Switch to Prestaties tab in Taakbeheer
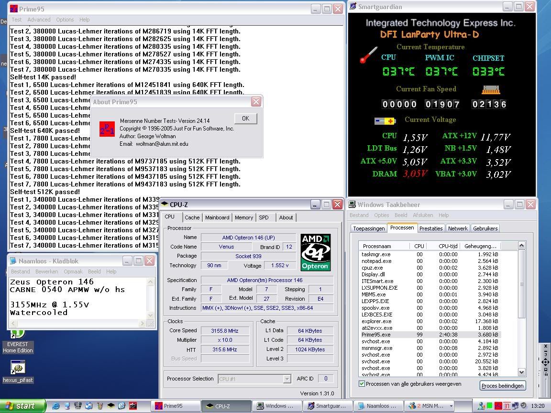The width and height of the screenshot is (551, 413). click(x=431, y=228)
